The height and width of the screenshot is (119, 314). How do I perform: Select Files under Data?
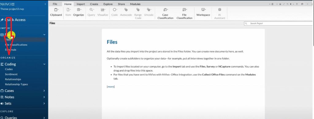tap(23, 40)
